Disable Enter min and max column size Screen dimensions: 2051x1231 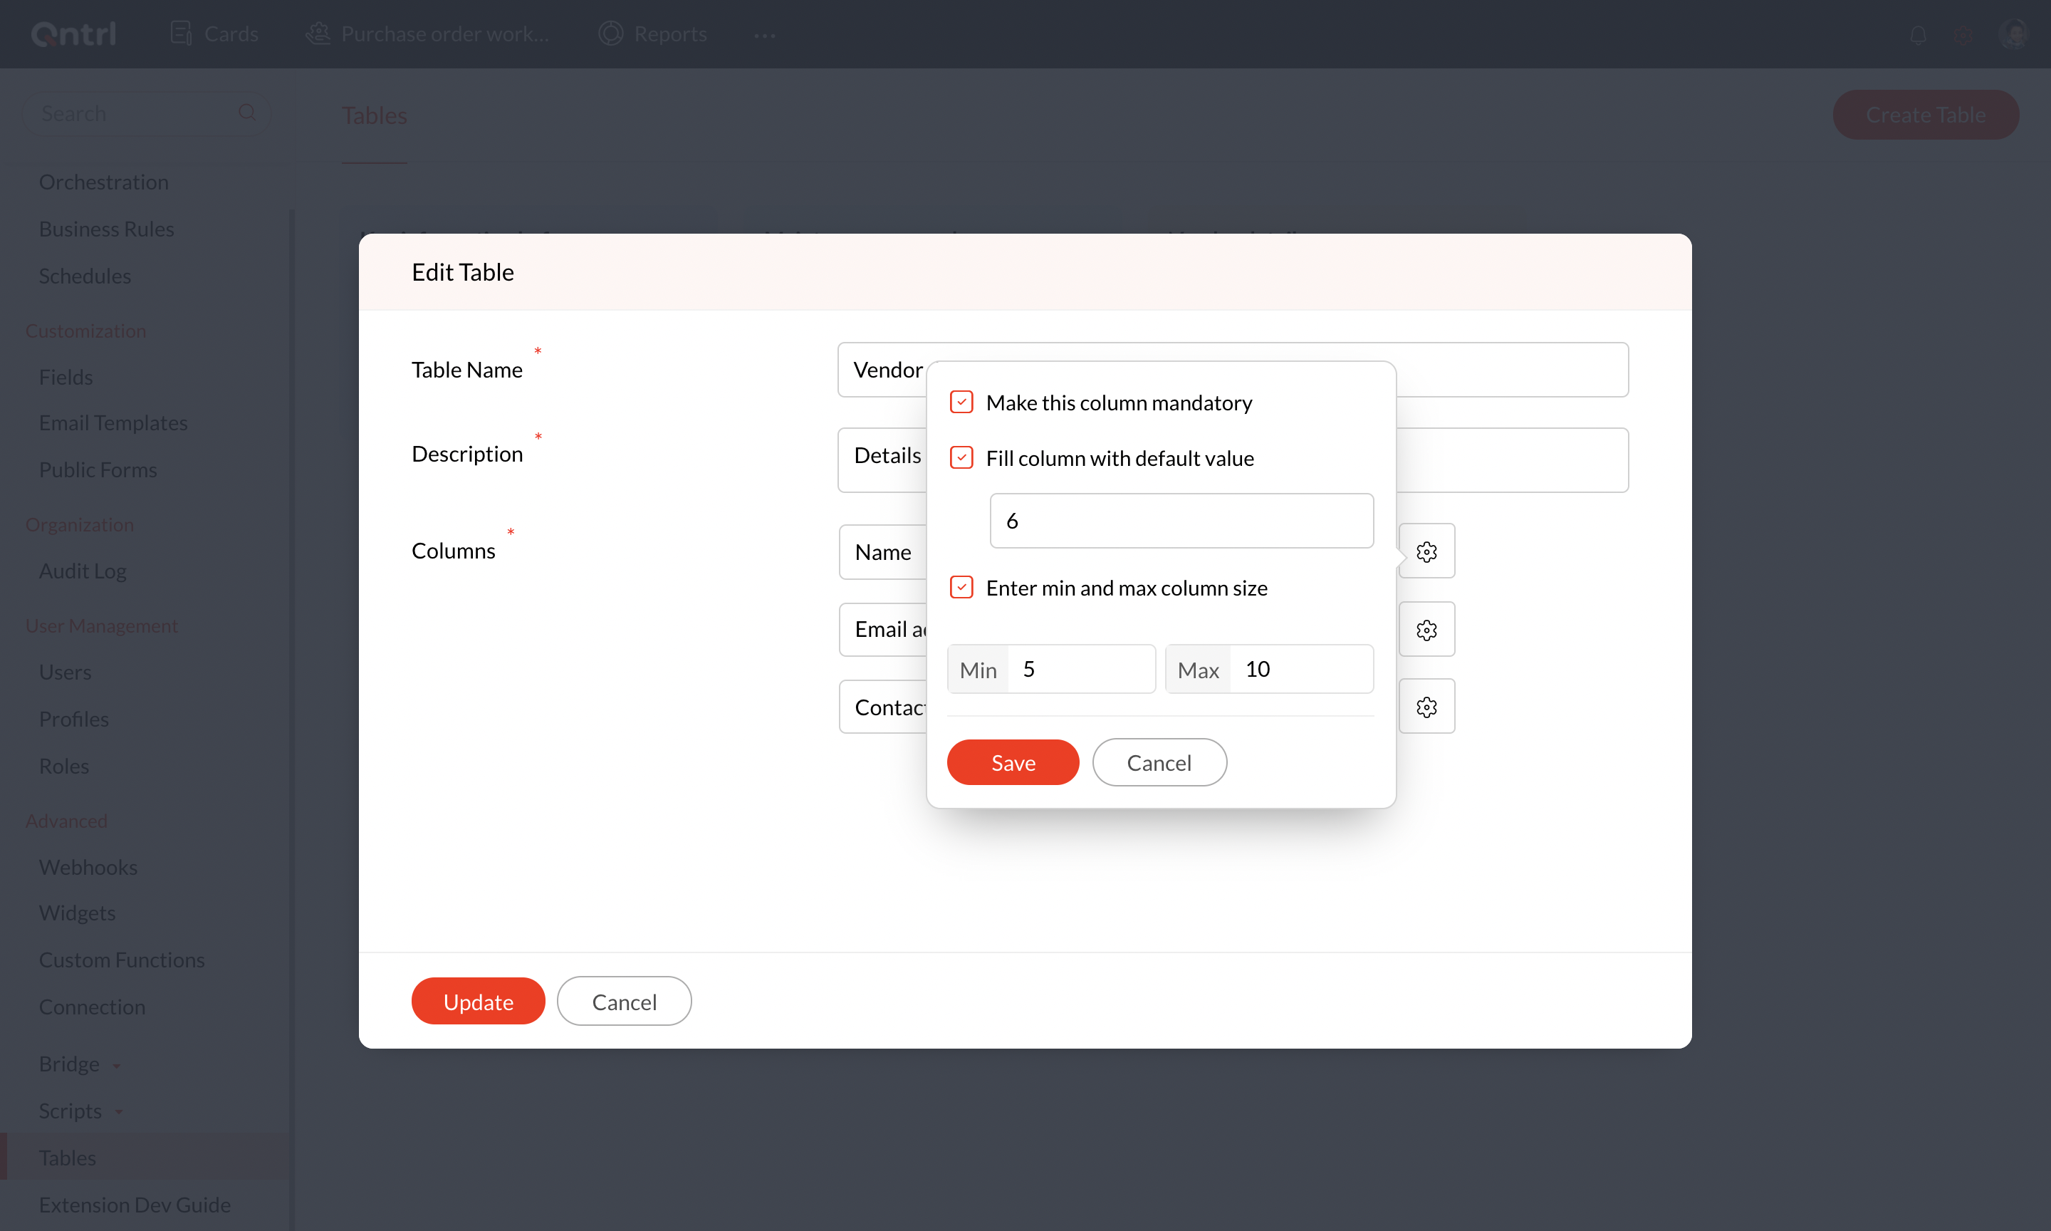[x=961, y=587]
